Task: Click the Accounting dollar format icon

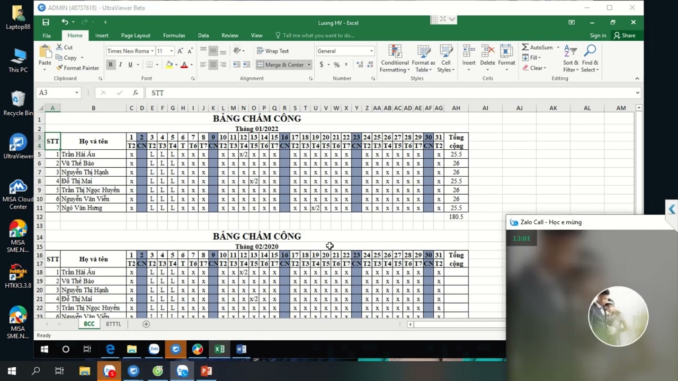Action: (x=321, y=65)
